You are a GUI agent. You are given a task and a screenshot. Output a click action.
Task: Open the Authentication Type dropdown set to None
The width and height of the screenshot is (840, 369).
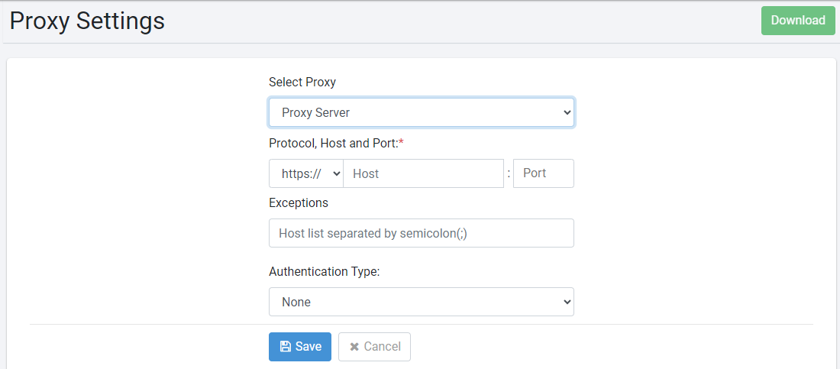[x=421, y=302]
